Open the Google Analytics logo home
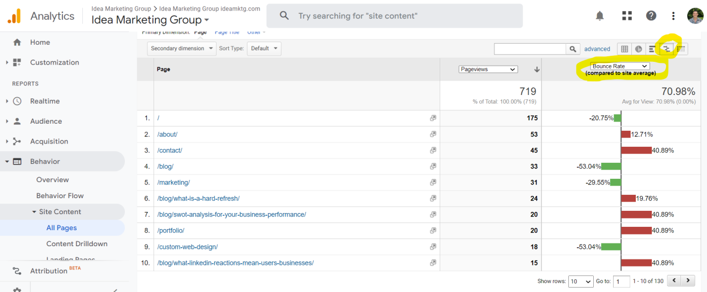Image resolution: width=707 pixels, height=292 pixels. click(x=14, y=16)
